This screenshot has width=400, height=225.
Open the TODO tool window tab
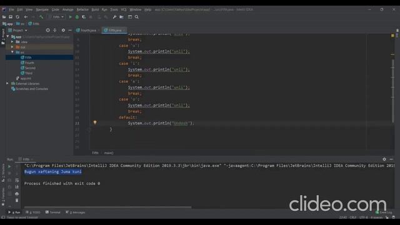click(33, 212)
